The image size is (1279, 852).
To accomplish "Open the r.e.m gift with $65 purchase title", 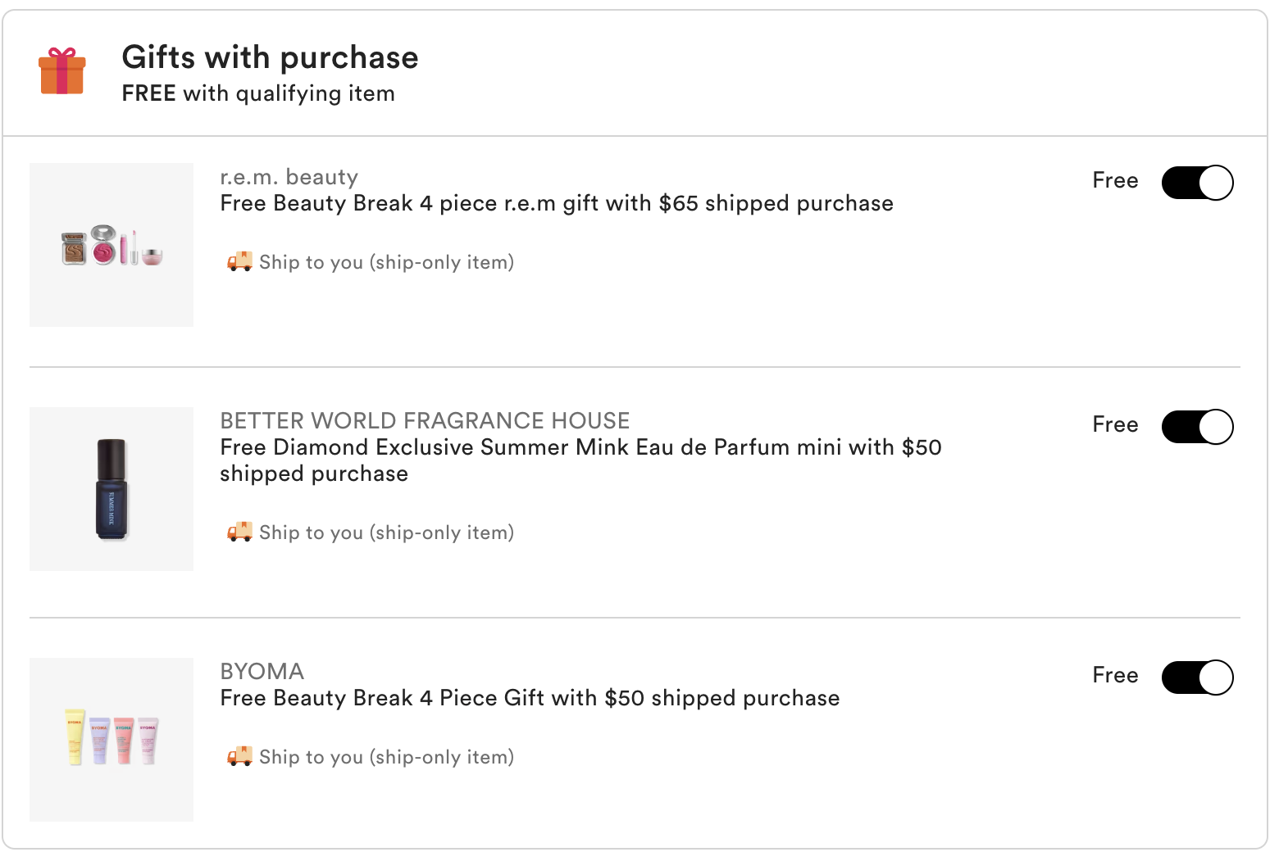I will click(556, 203).
